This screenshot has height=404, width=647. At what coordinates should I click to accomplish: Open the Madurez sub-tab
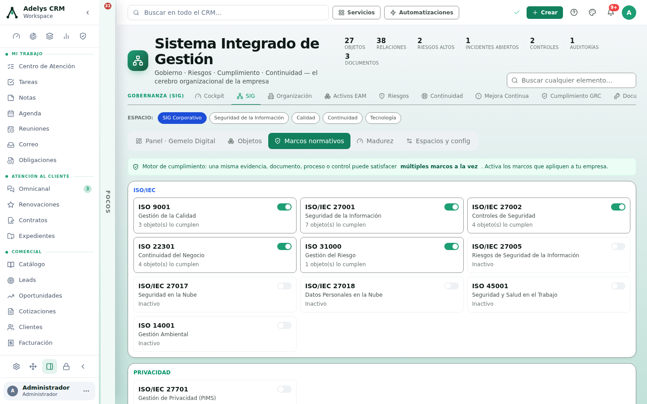375,141
